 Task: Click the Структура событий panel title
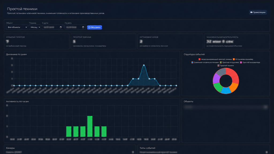(194, 54)
